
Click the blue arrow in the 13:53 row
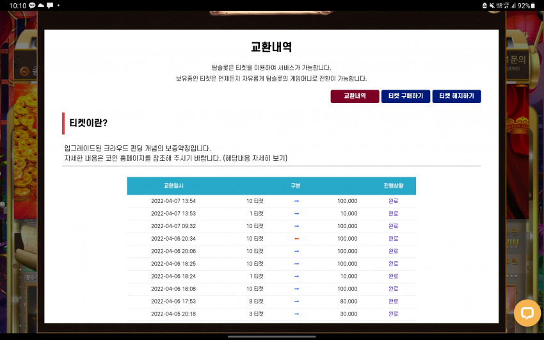pyautogui.click(x=296, y=213)
